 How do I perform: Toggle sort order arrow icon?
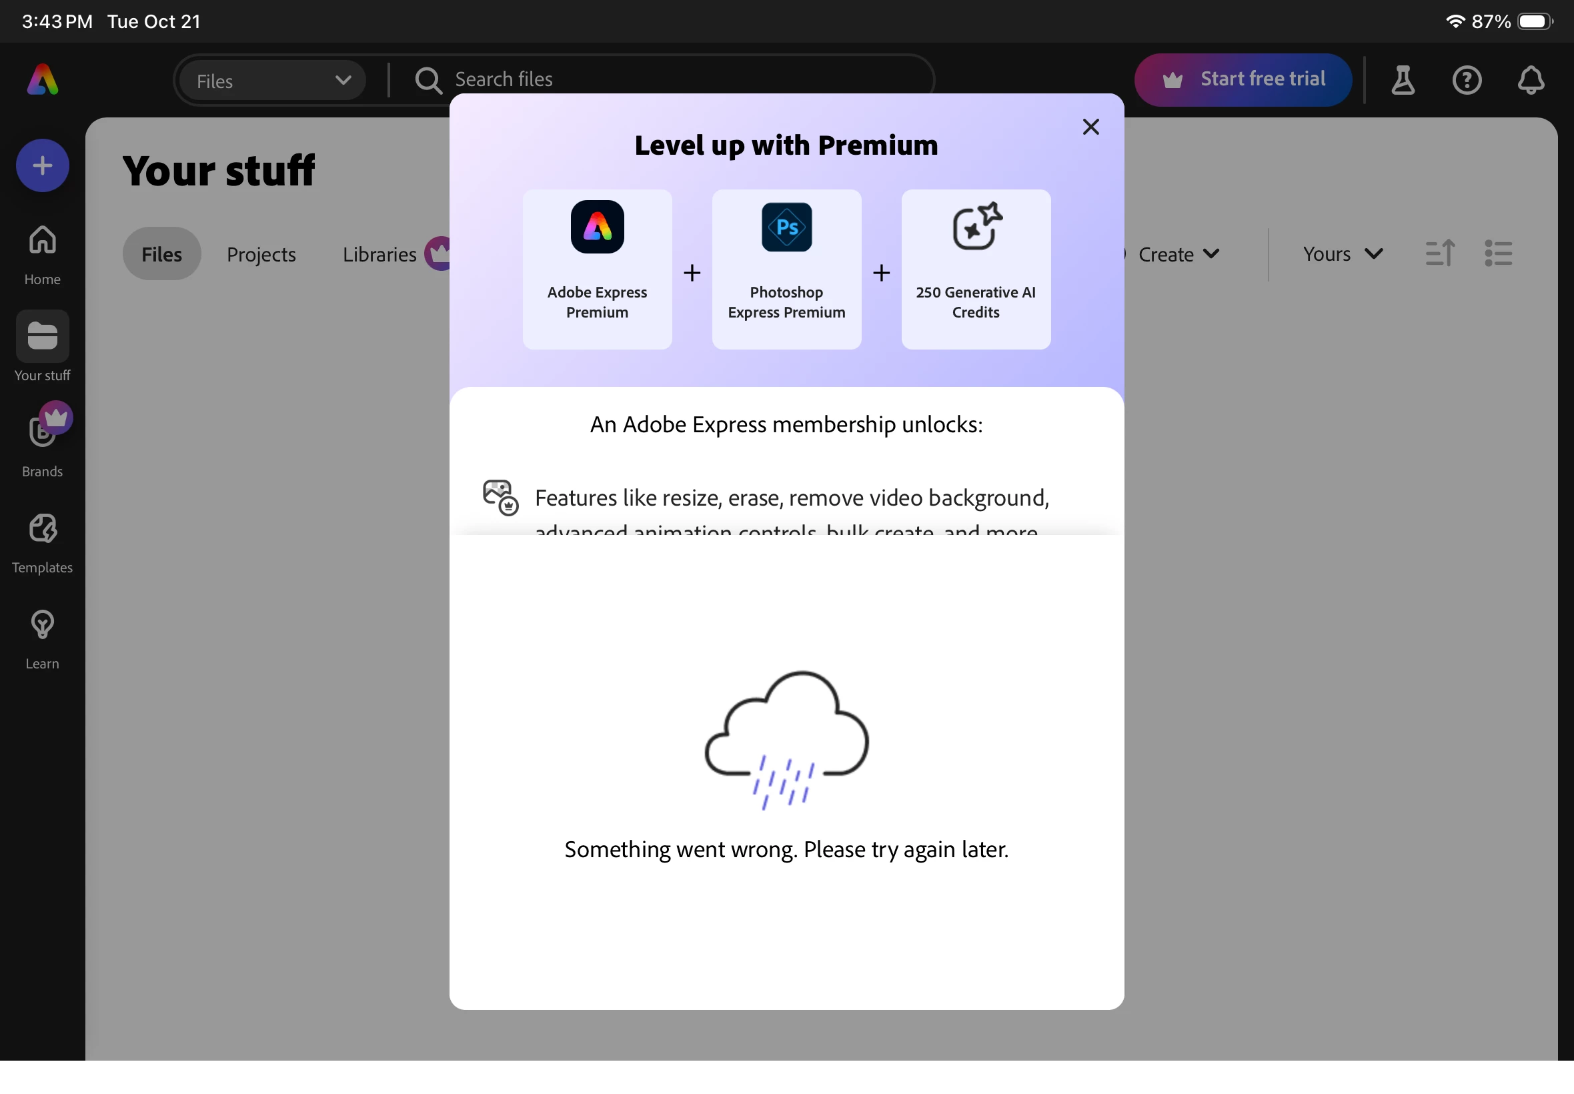click(1439, 253)
